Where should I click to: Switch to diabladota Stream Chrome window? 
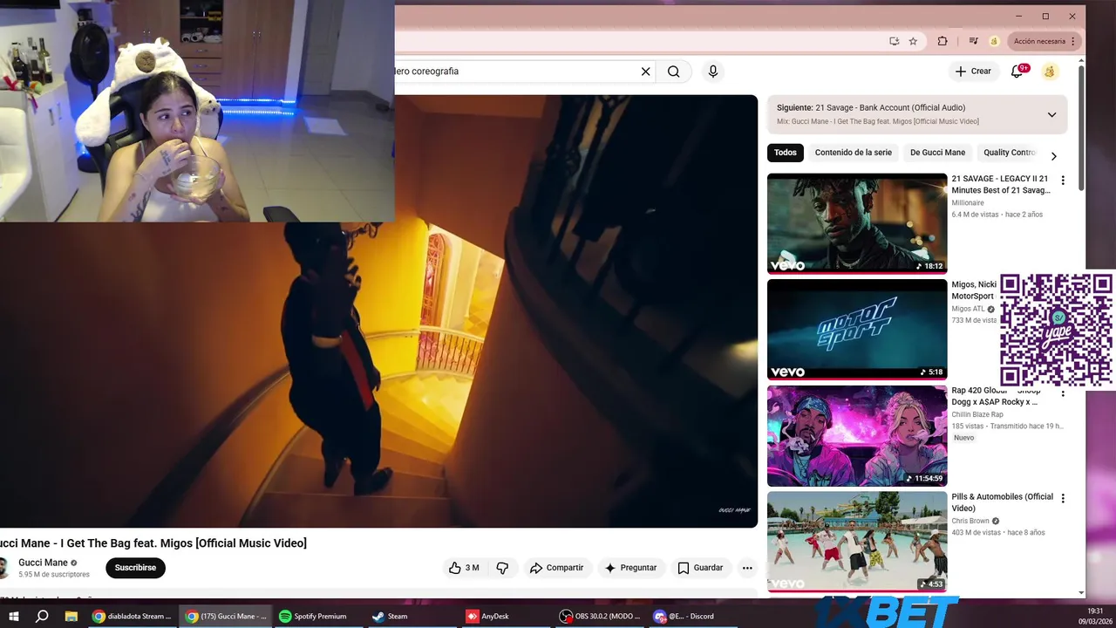[x=133, y=616]
